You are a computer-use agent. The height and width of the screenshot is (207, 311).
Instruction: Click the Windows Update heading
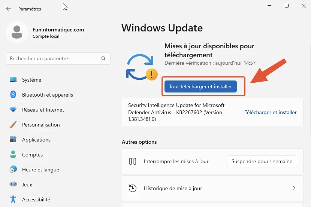[x=162, y=28]
